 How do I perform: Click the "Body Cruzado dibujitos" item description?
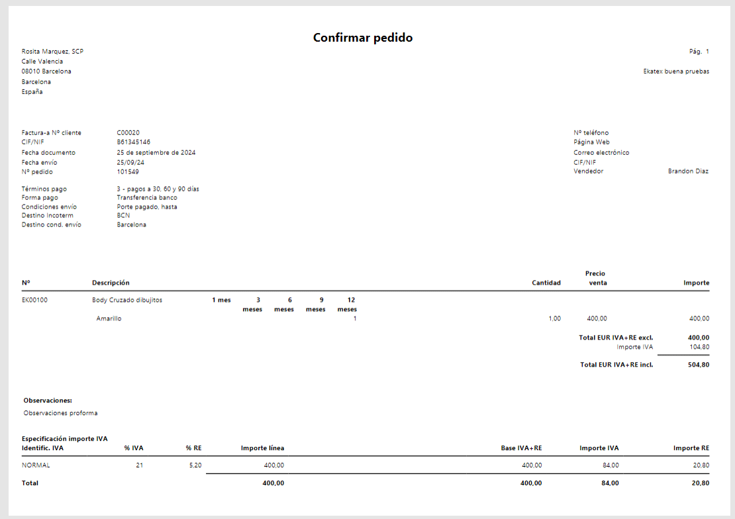click(x=126, y=300)
